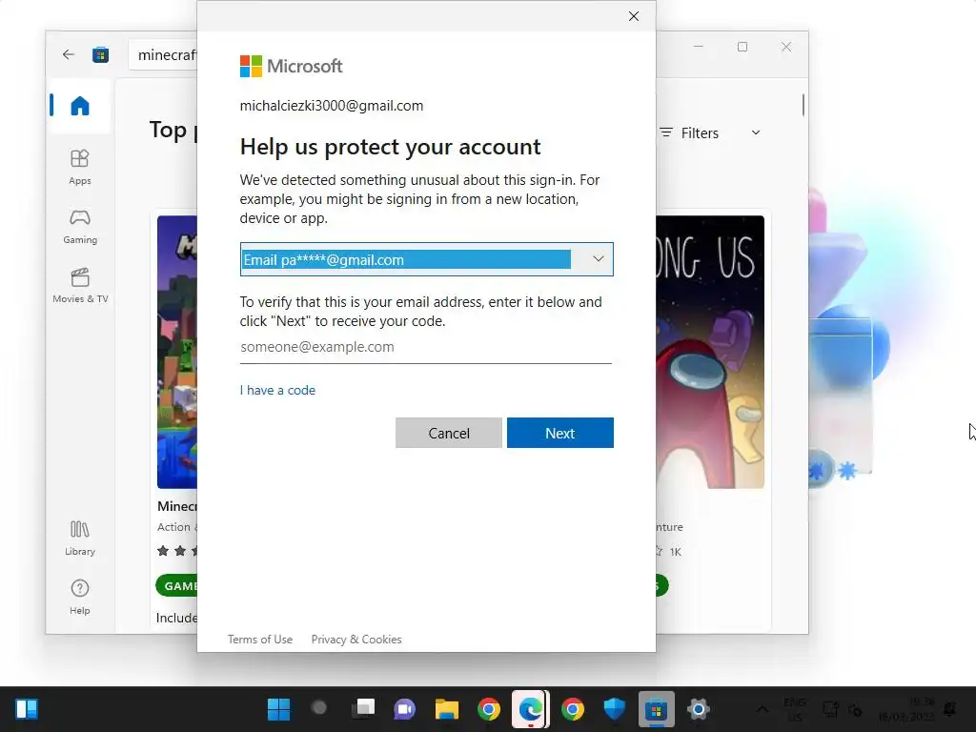976x732 pixels.
Task: Go back in Microsoft Store window
Action: click(x=69, y=54)
